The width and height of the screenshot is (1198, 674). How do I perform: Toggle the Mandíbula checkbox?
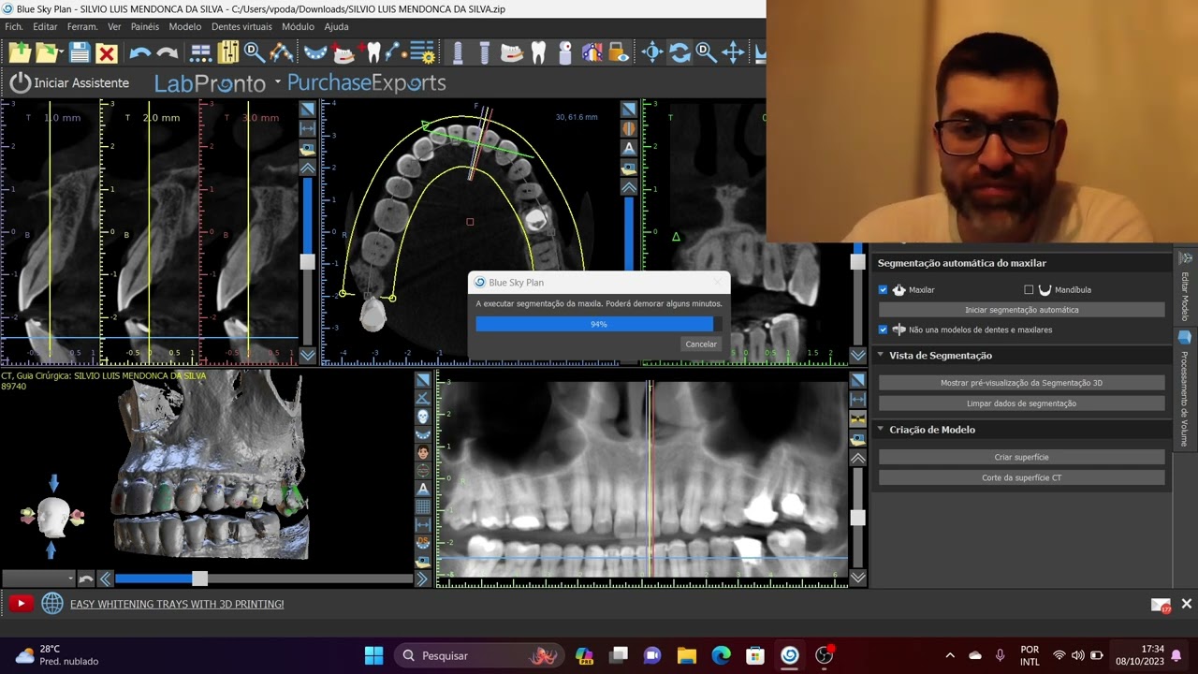tap(1029, 290)
